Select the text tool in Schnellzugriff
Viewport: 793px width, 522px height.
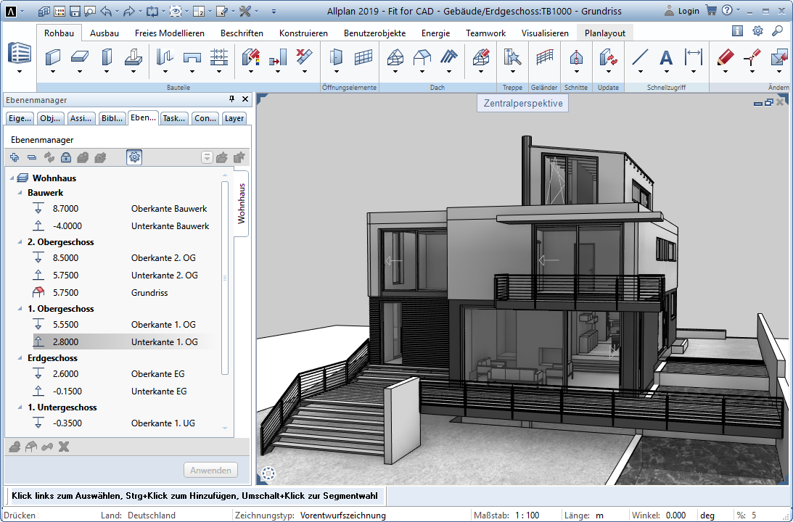pyautogui.click(x=666, y=58)
